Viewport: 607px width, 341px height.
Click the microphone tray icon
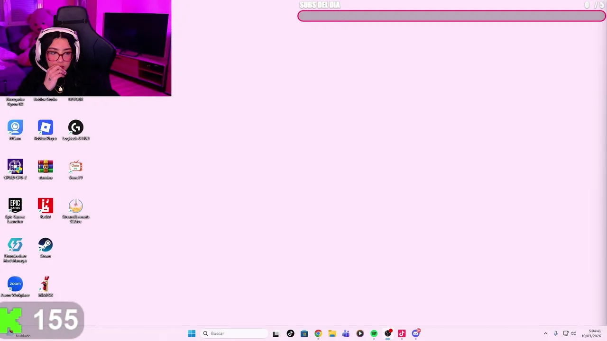(556, 333)
